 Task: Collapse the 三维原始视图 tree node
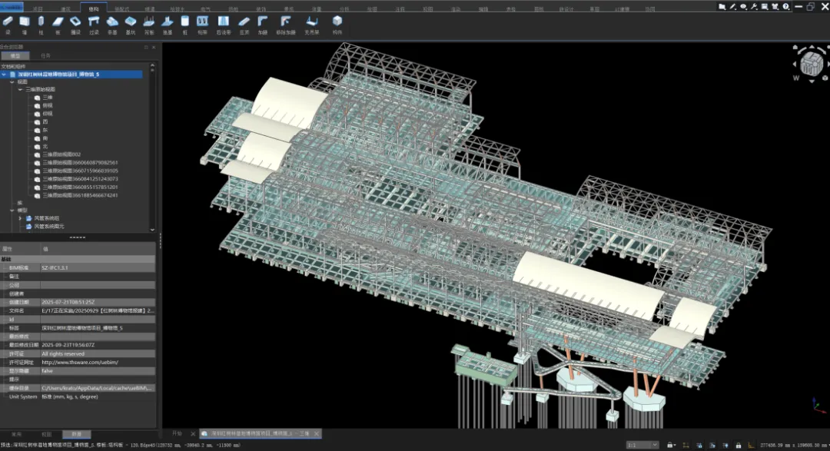[x=20, y=89]
